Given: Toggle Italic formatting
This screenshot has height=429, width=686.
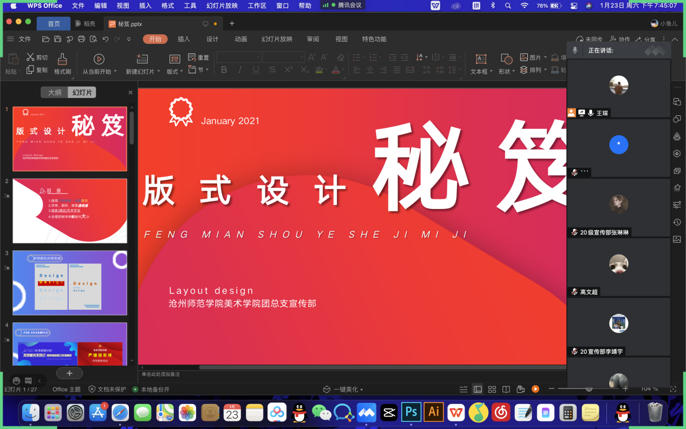Looking at the screenshot, I should (240, 70).
